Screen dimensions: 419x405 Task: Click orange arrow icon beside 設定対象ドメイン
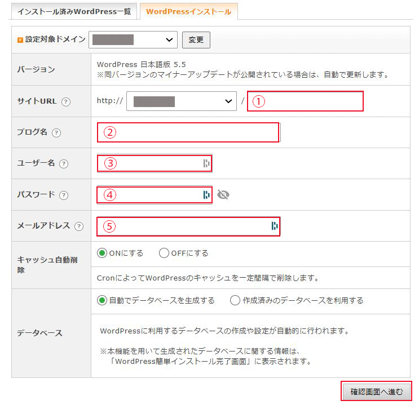tap(20, 40)
